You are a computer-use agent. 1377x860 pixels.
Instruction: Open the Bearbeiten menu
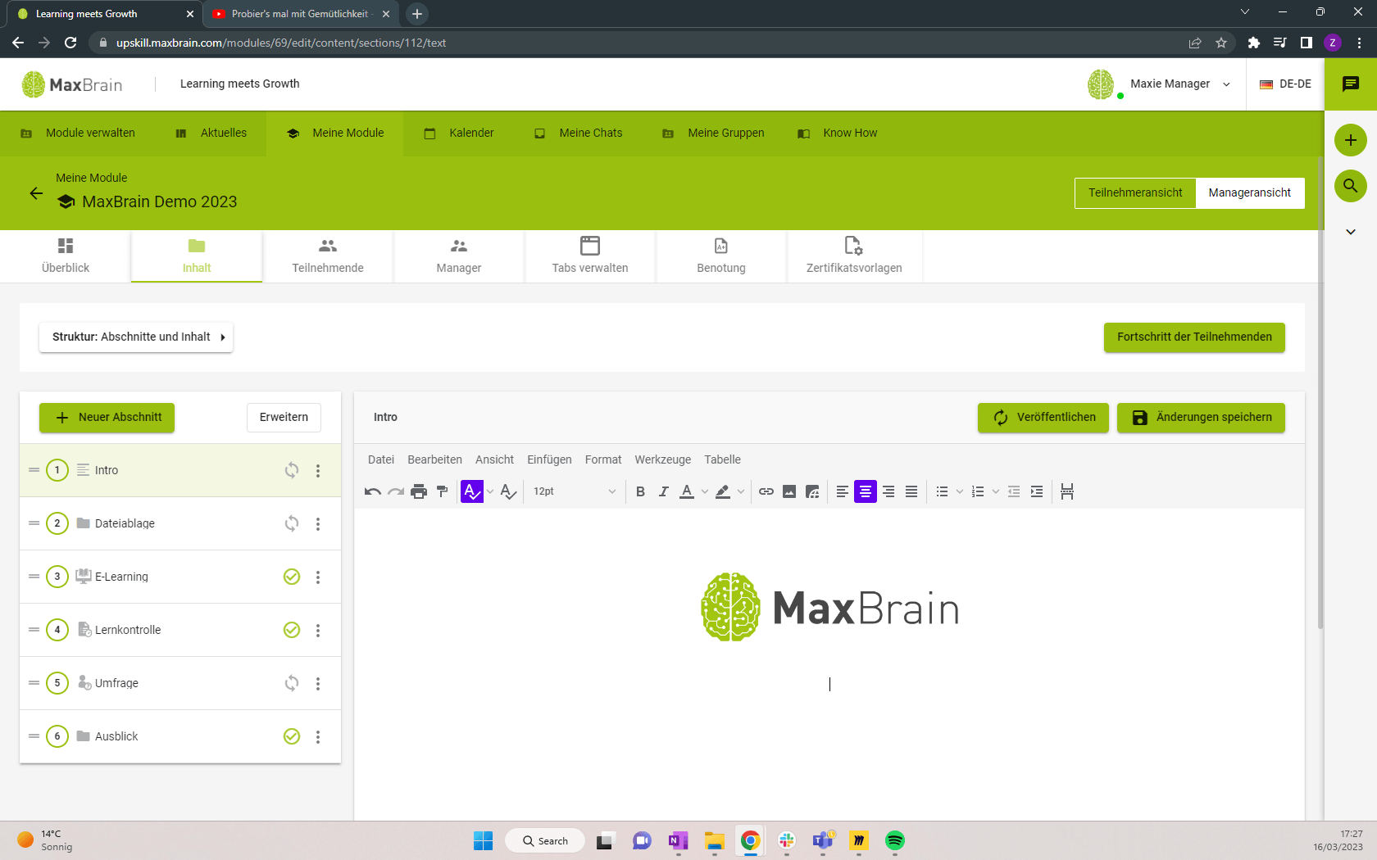434,459
